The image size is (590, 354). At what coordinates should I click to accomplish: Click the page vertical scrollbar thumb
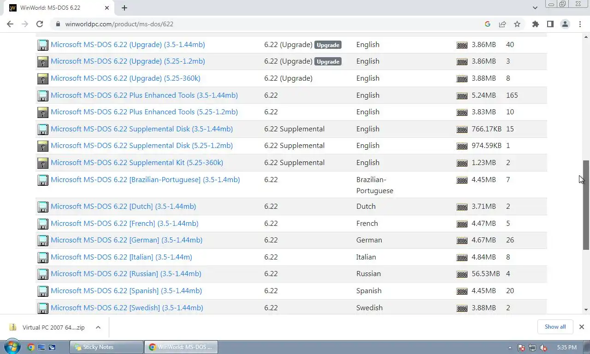586,205
